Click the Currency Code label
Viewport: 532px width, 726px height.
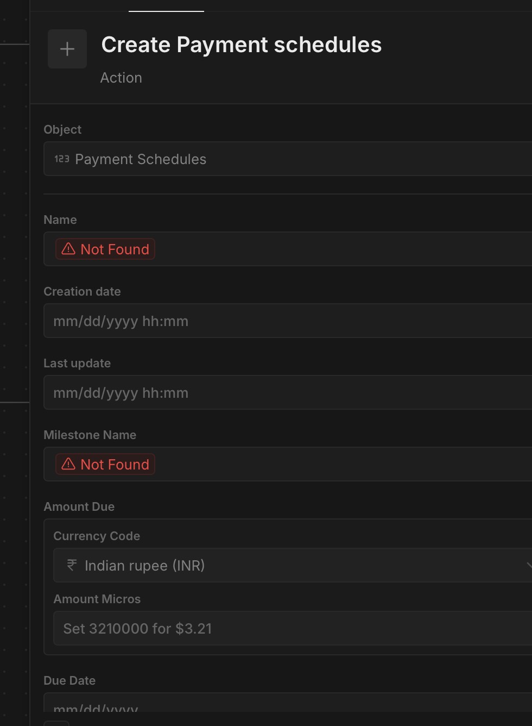97,536
